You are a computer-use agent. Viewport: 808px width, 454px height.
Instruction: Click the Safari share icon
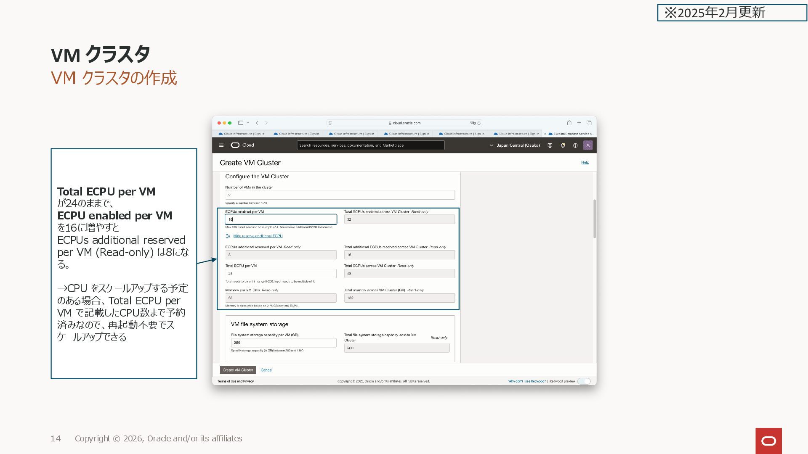click(x=569, y=123)
